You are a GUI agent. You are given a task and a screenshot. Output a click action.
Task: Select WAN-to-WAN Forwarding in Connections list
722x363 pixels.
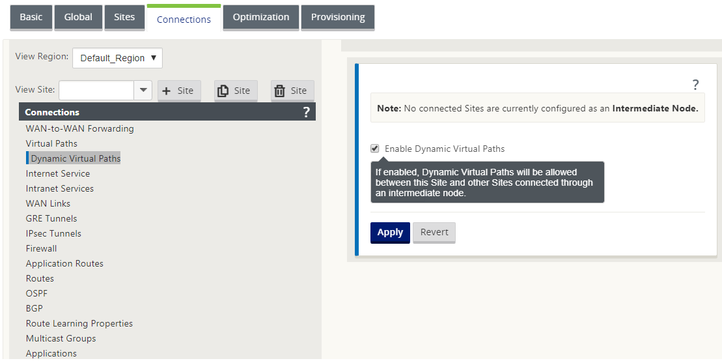click(79, 128)
